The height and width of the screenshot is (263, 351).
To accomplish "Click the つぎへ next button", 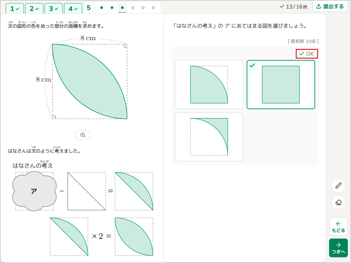I will [x=338, y=248].
